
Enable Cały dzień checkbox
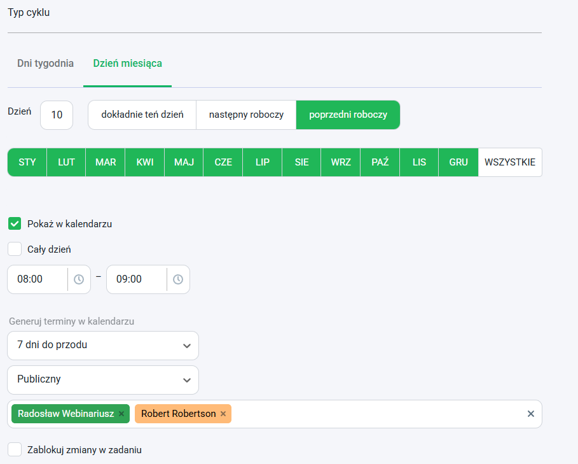point(15,249)
